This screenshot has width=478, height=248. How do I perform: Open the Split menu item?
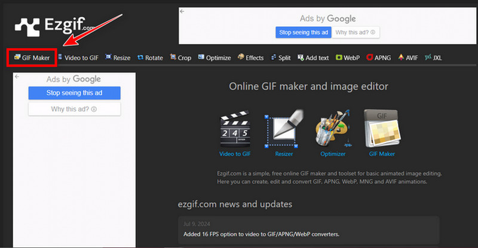[x=280, y=58]
